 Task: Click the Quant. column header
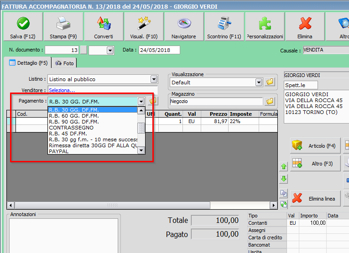[171, 114]
